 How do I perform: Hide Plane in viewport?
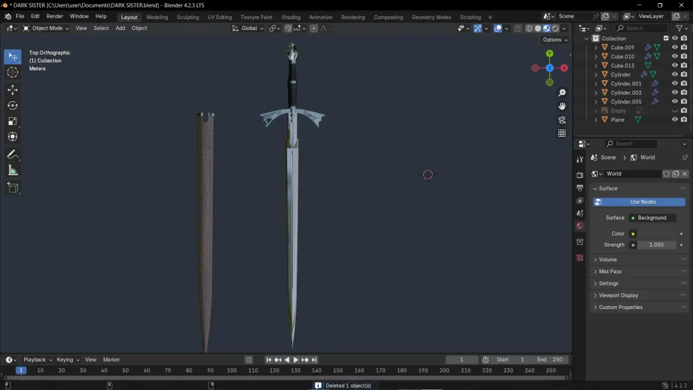click(x=675, y=120)
